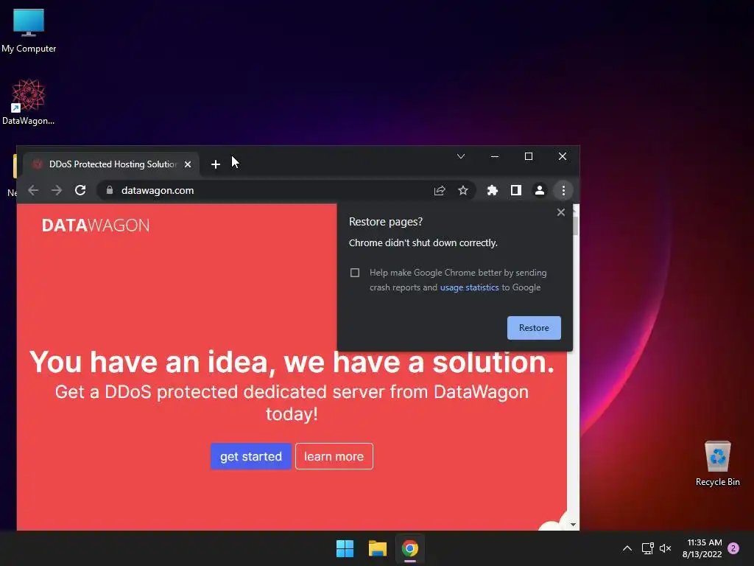This screenshot has width=754, height=566.
Task: Open File Explorer from taskbar
Action: click(x=378, y=548)
